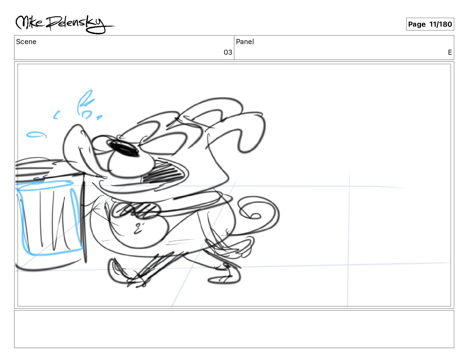The width and height of the screenshot is (469, 362).
Task: Click the Panel header label
Action: (245, 42)
